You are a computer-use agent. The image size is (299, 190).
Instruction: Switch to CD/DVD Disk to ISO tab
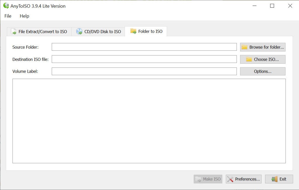(x=98, y=32)
